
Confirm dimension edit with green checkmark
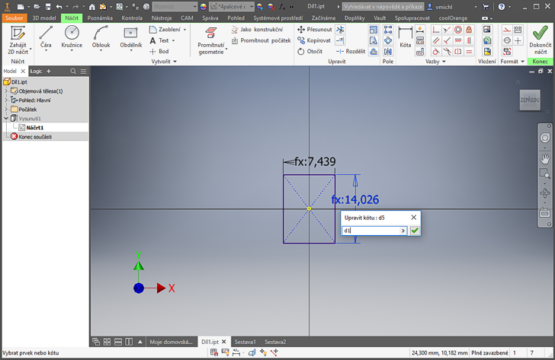[x=415, y=231]
